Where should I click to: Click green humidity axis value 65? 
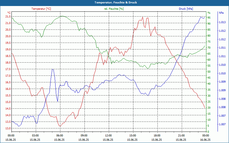click(x=209, y=54)
